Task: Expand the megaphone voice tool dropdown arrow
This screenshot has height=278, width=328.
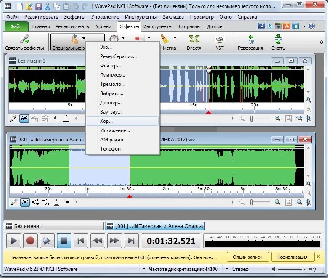Action: pos(149,38)
